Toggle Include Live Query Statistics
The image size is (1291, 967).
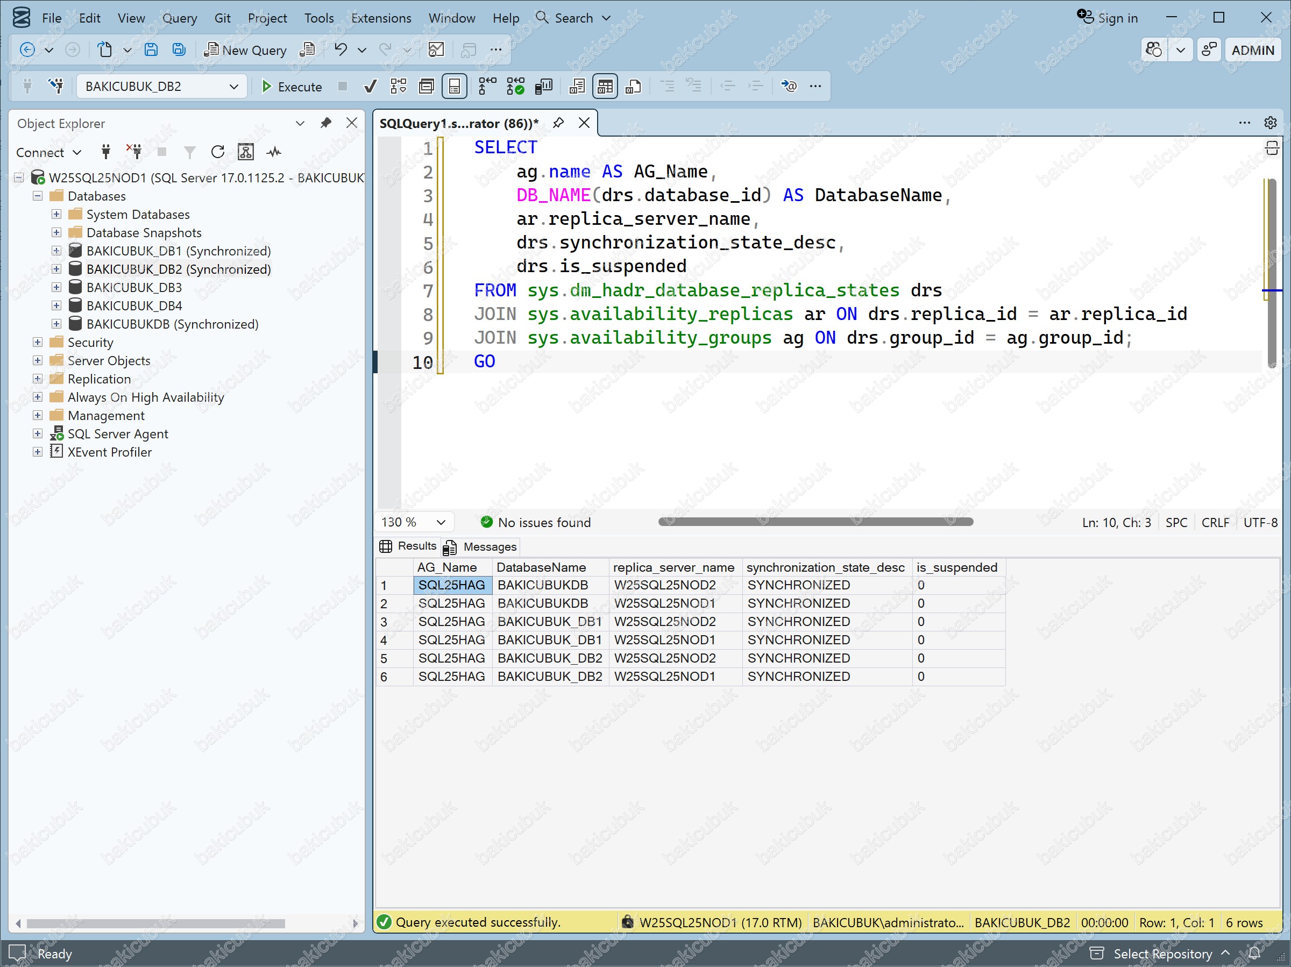tap(516, 87)
